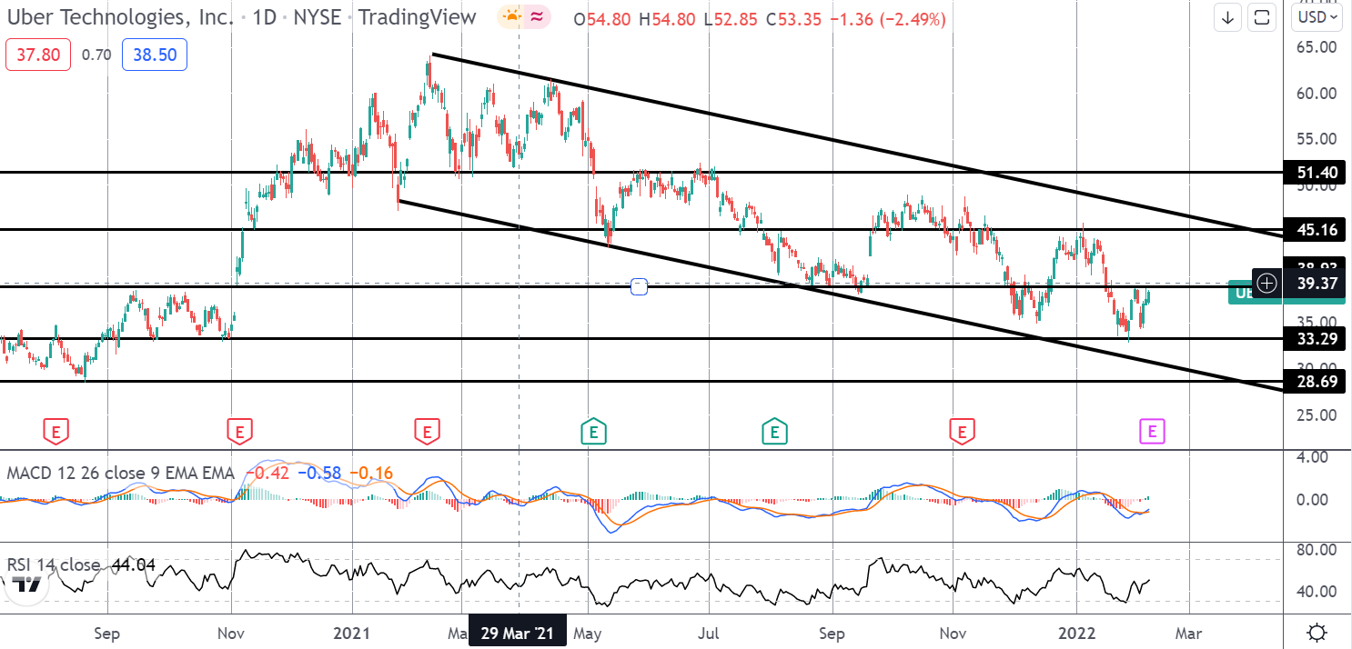
Task: Click the O54.80 open value
Action: (603, 18)
